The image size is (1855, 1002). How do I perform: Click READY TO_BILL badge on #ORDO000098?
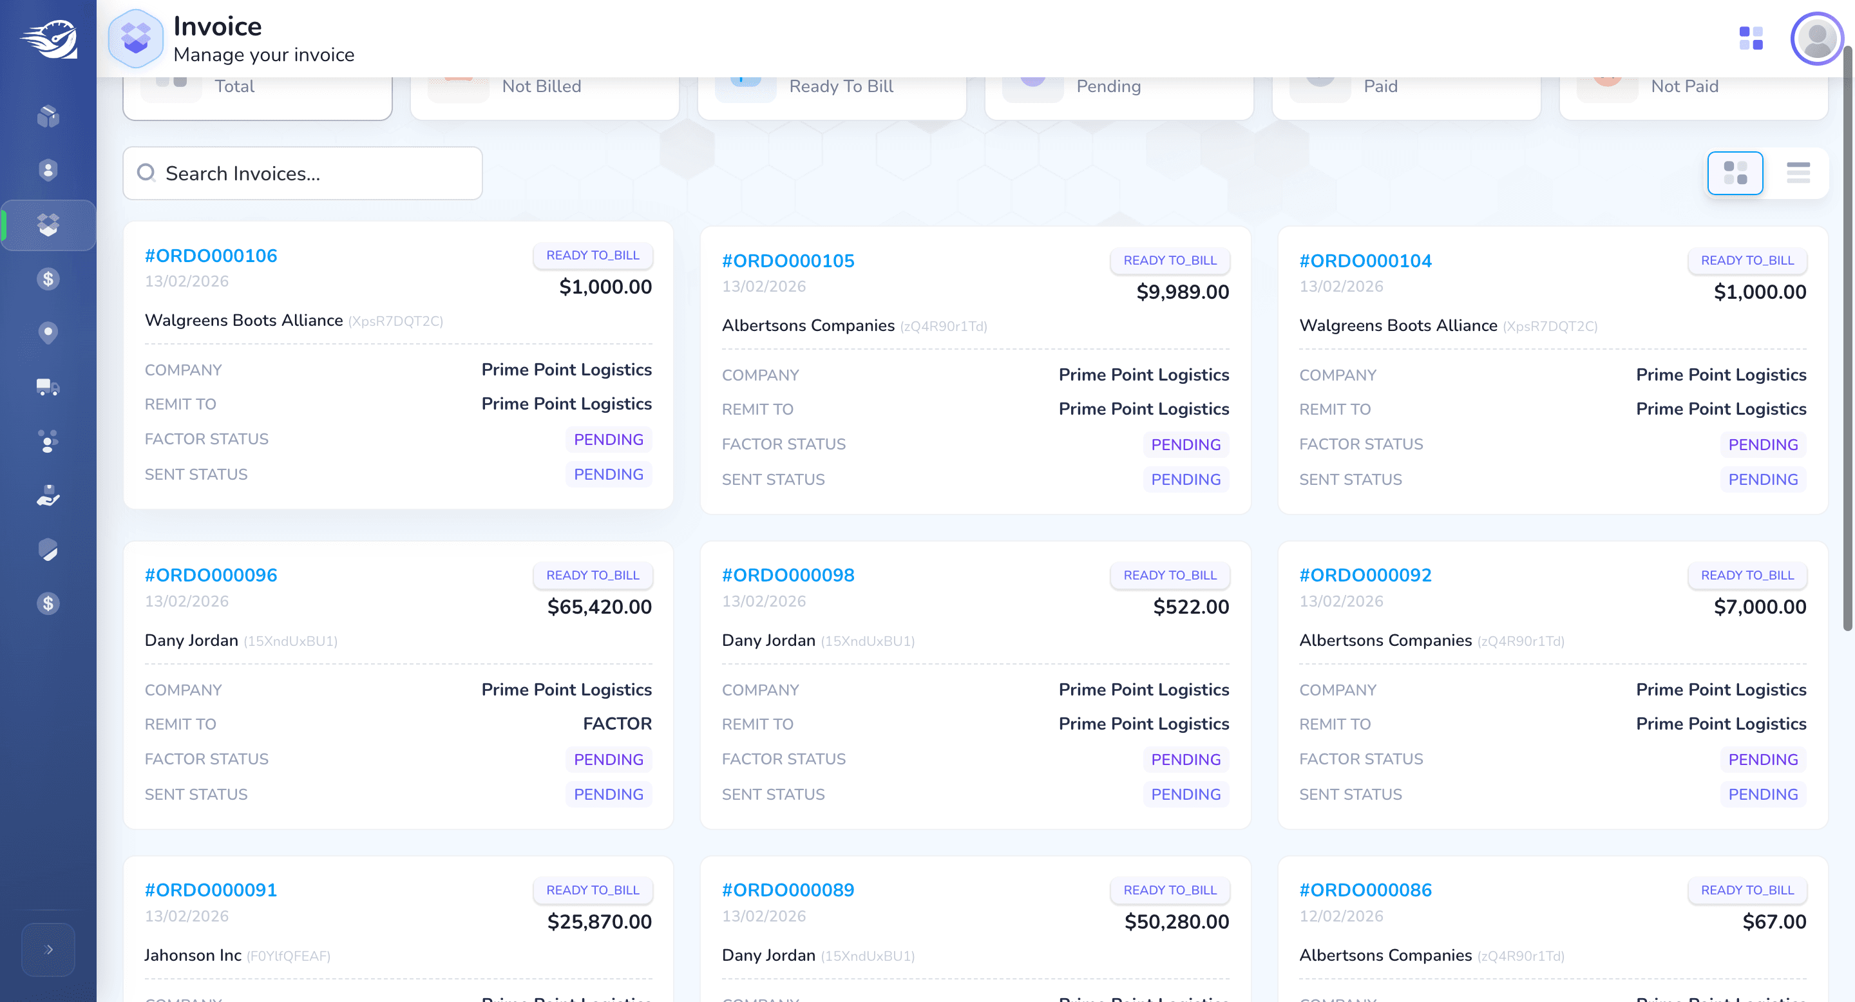[1170, 575]
